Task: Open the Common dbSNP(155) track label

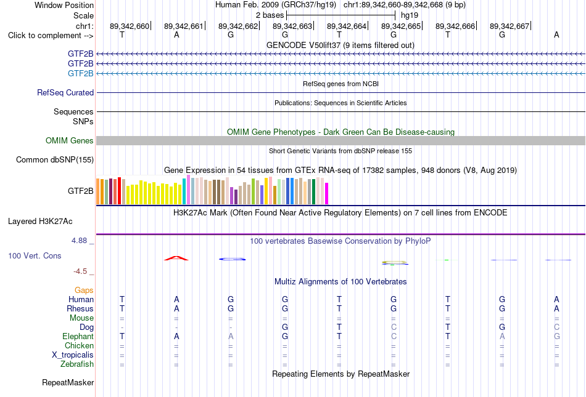Action: 55,159
